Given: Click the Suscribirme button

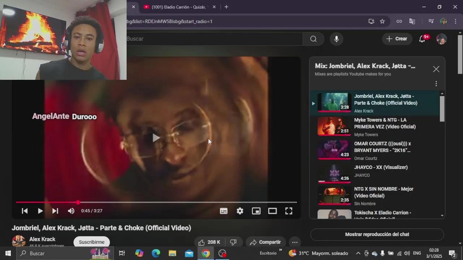Looking at the screenshot, I should (92, 242).
